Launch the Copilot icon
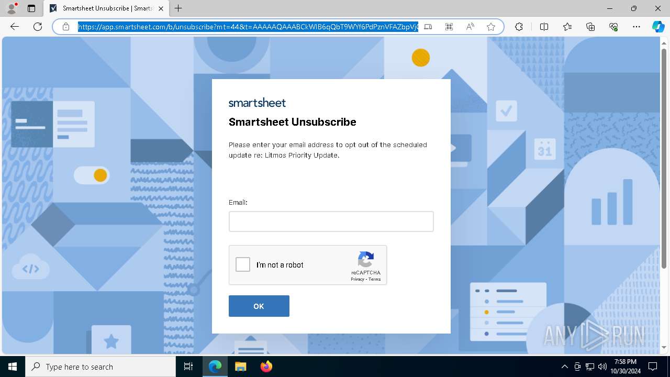The image size is (670, 377). coord(658,27)
